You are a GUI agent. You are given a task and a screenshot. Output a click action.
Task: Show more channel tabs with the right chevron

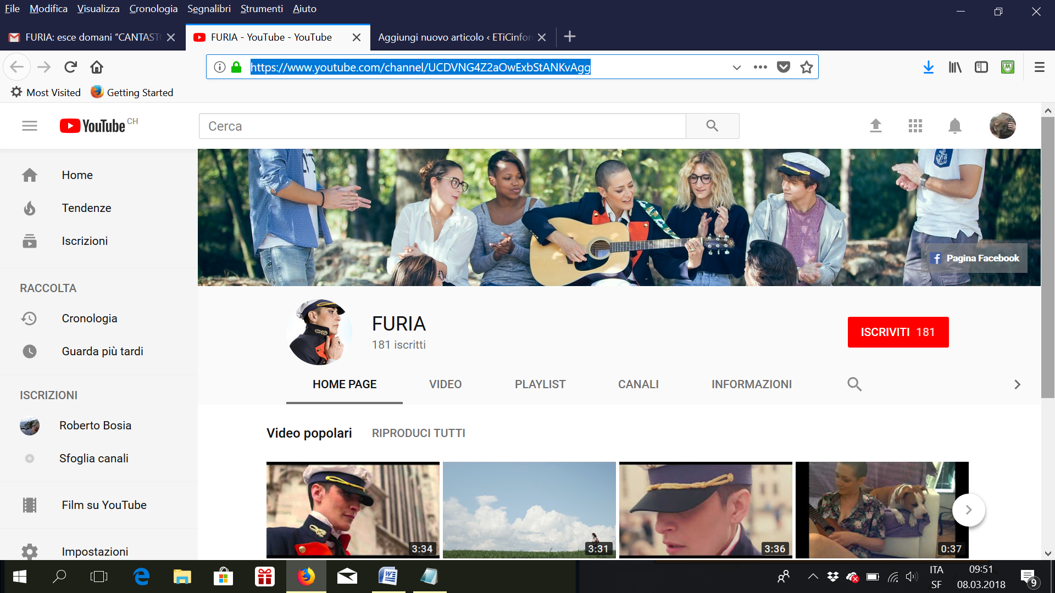tap(1017, 384)
